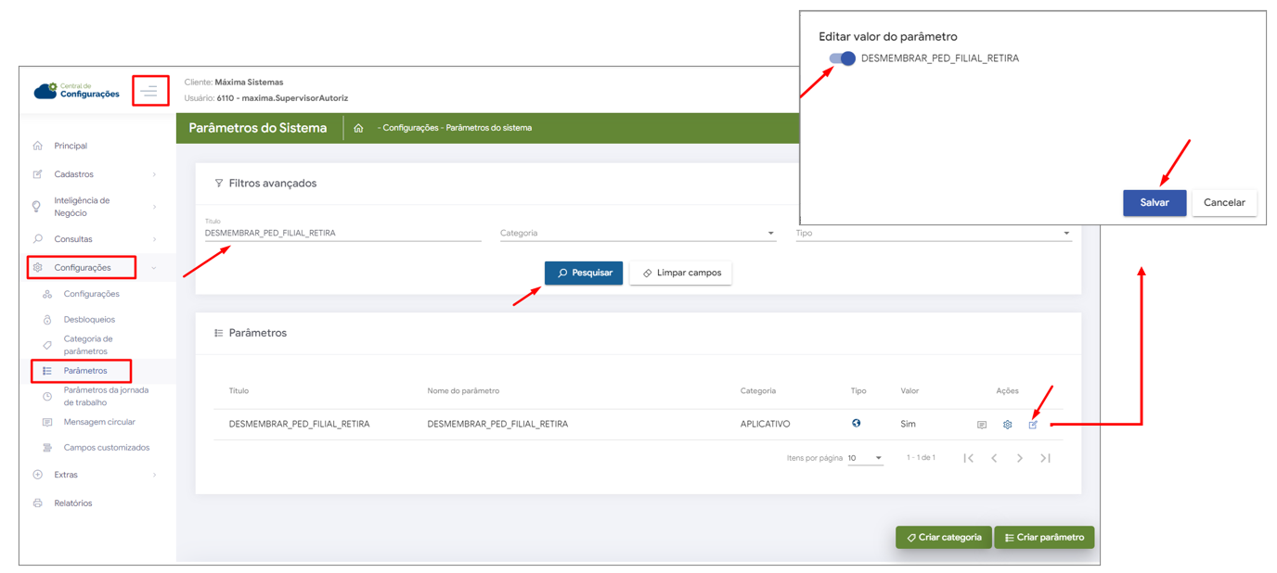This screenshot has height=573, width=1277.
Task: Click the globe icon in Tipo column
Action: coord(856,424)
